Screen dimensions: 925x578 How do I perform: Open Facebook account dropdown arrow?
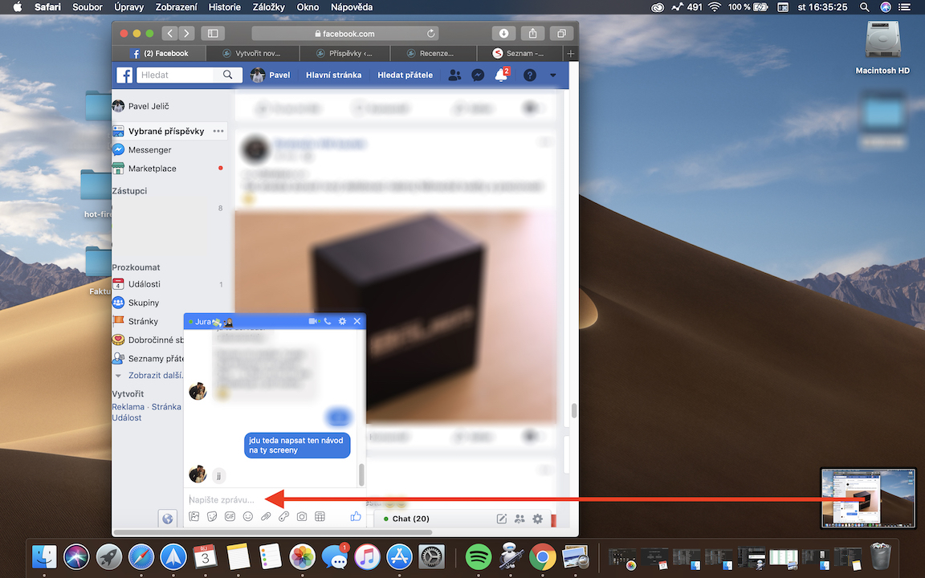(x=552, y=75)
